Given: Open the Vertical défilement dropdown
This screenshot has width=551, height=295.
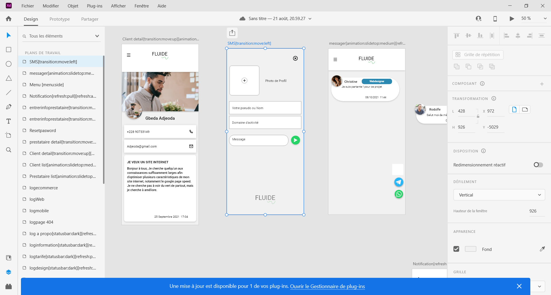Looking at the screenshot, I should click(x=499, y=195).
